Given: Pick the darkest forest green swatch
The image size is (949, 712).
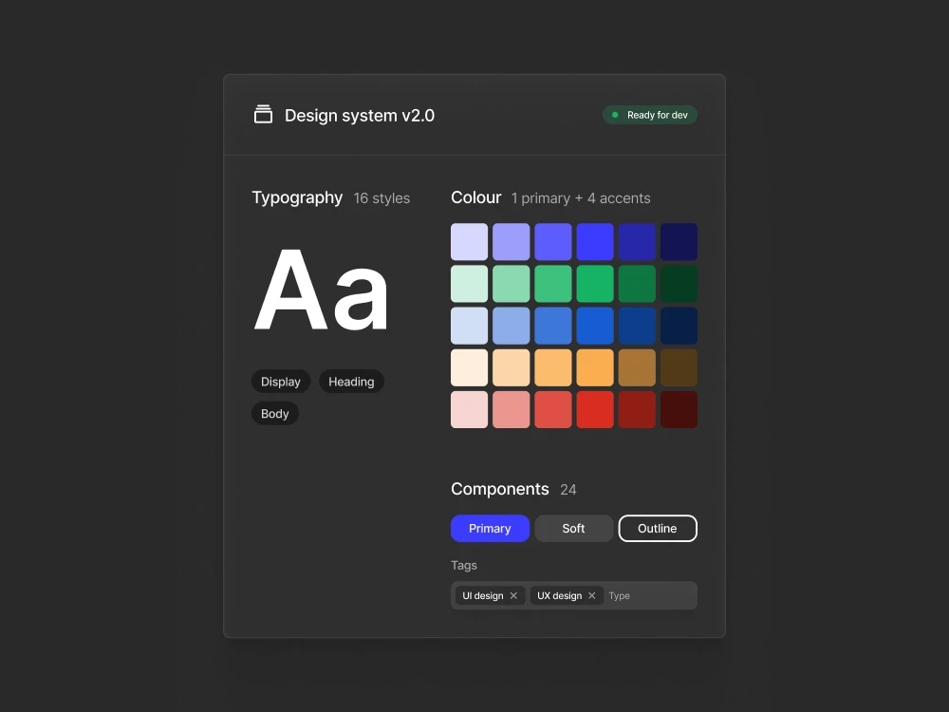Looking at the screenshot, I should 679,284.
